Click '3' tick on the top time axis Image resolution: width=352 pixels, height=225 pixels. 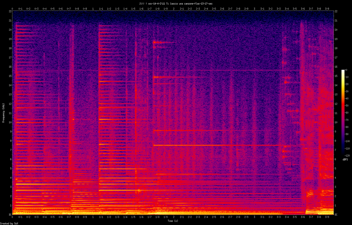254,9
